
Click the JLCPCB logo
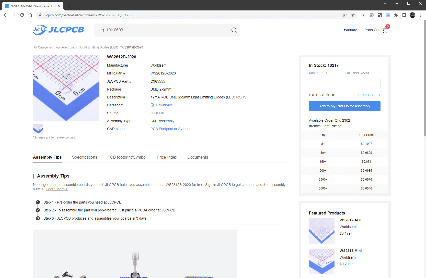58,30
